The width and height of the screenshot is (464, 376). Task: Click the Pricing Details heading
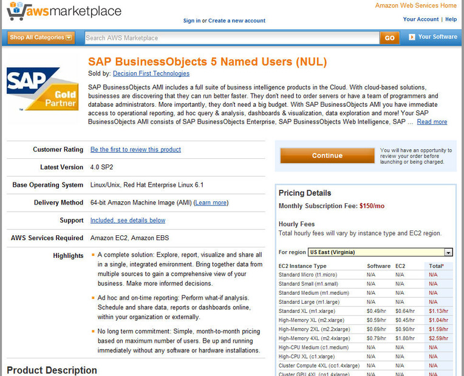point(305,193)
